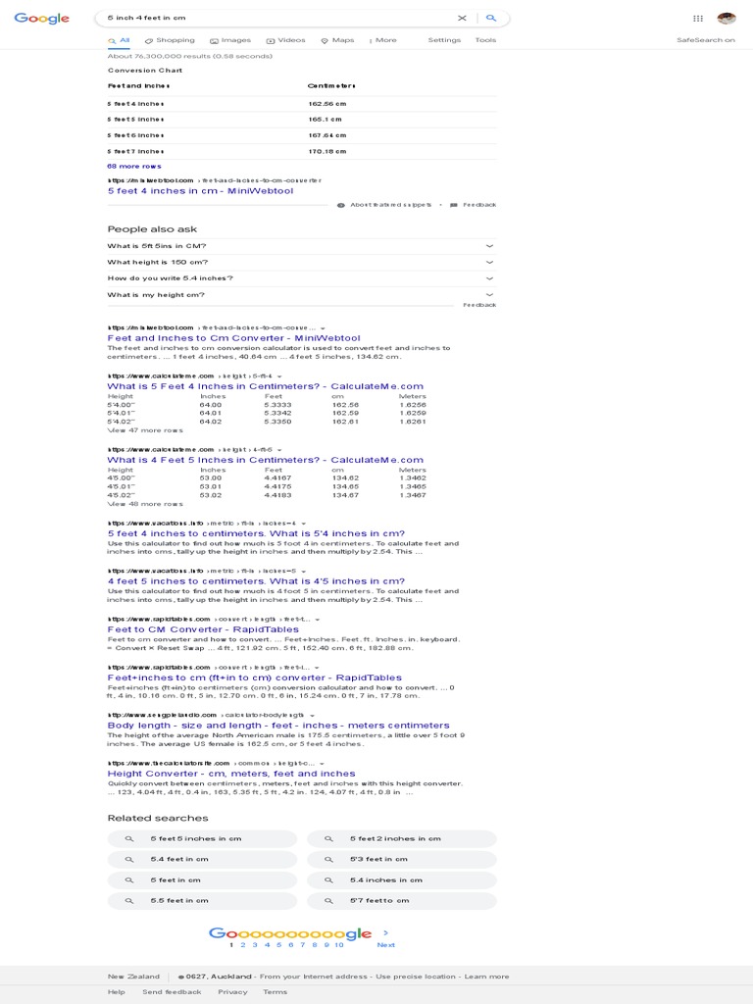Search related '5 feet 2 inches in cm'
This screenshot has height=1004, width=753.
(x=401, y=839)
